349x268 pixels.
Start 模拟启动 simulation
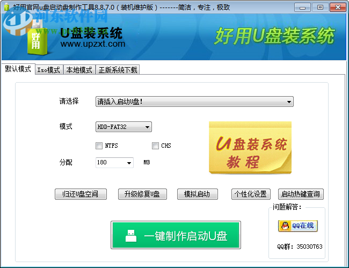click(x=198, y=194)
